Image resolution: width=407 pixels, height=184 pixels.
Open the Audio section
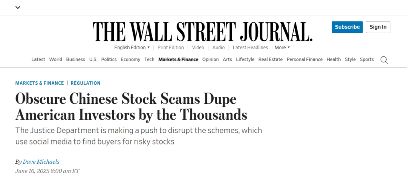pyautogui.click(x=219, y=47)
